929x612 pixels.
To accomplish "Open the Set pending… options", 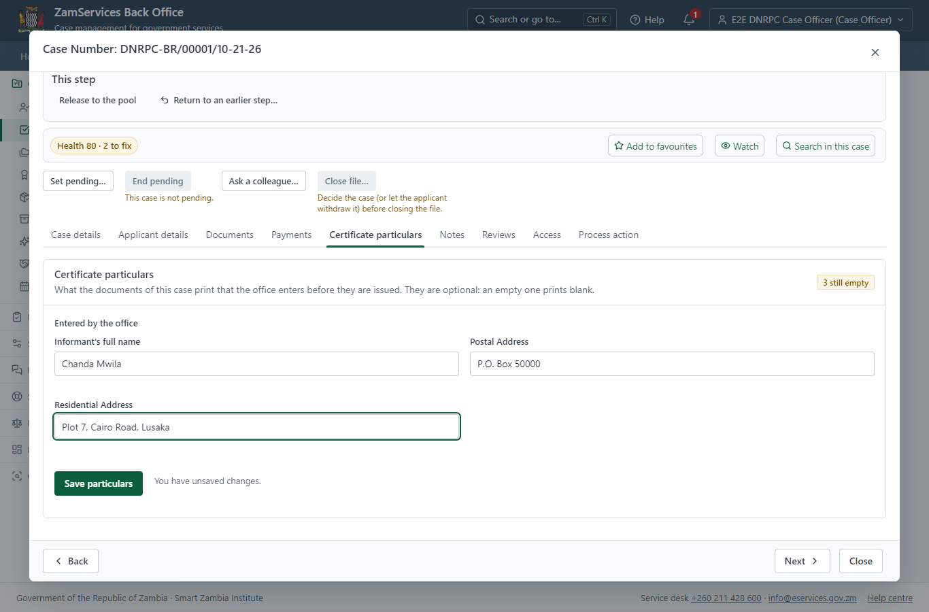I will coord(78,181).
